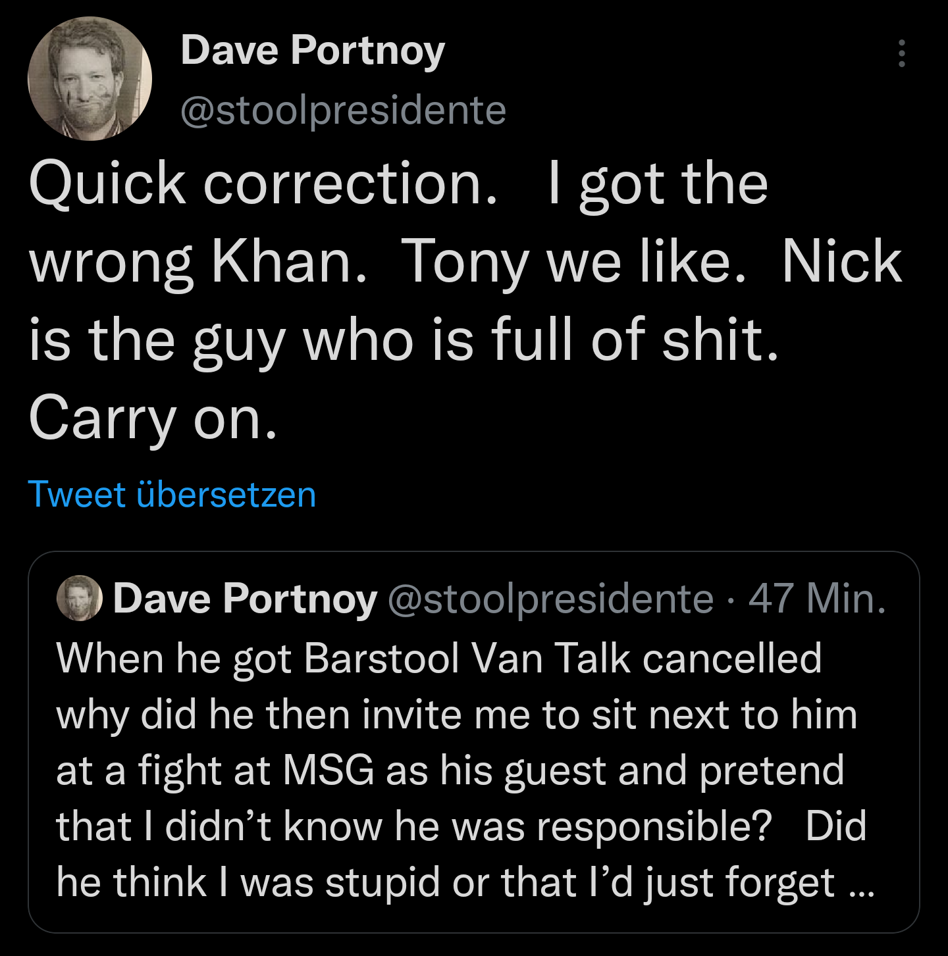Image resolution: width=948 pixels, height=956 pixels.
Task: Click the "Tweet übersetzen" link
Action: click(x=172, y=495)
